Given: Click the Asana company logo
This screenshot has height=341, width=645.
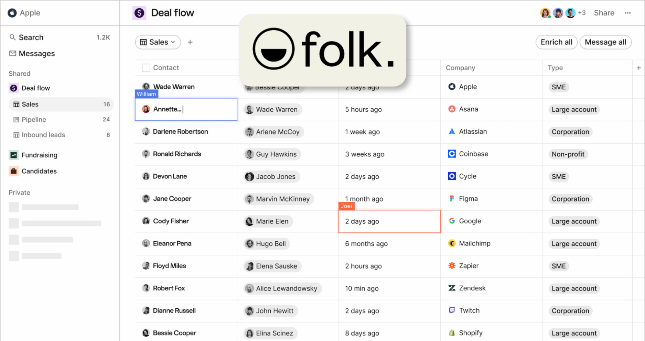Looking at the screenshot, I should point(452,109).
